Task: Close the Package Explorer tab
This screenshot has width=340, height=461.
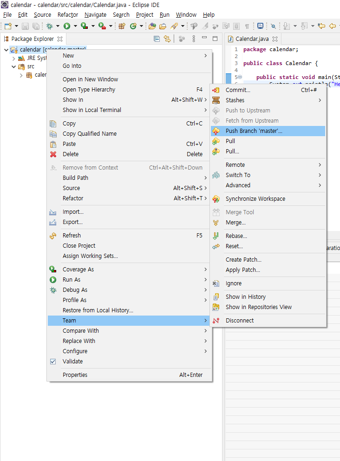Action: pyautogui.click(x=60, y=39)
